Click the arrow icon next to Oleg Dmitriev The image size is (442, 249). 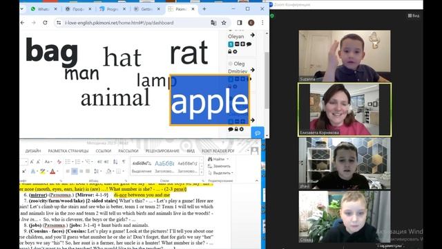253,70
